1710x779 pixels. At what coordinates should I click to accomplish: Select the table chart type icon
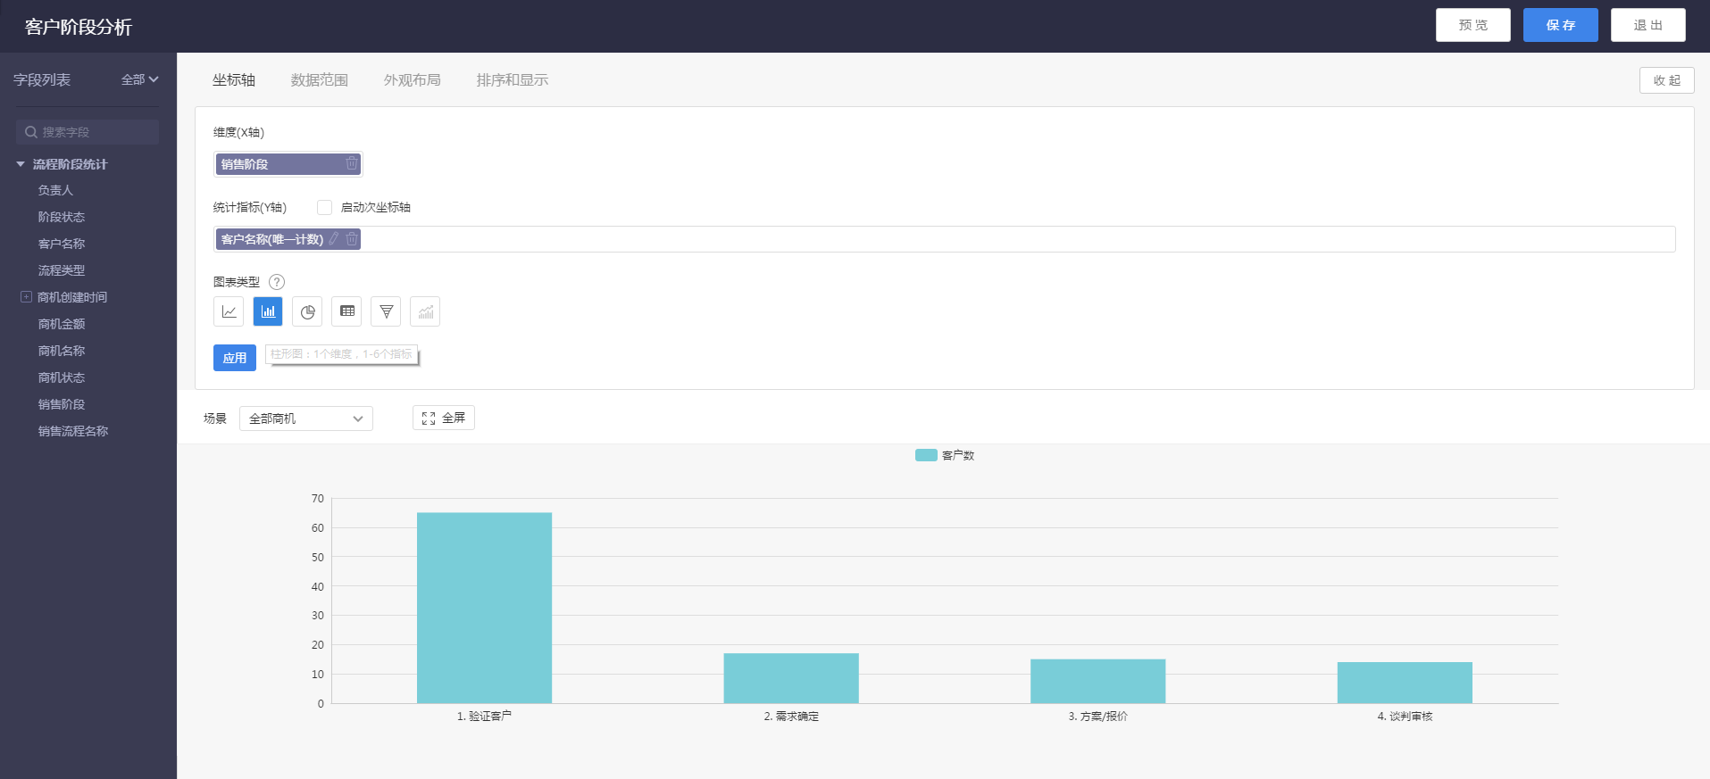click(346, 311)
